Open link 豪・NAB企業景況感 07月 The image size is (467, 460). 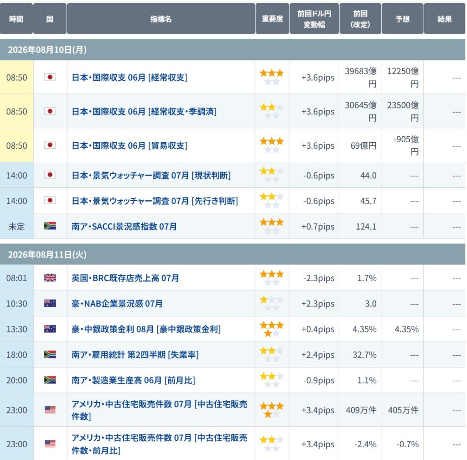pos(117,304)
